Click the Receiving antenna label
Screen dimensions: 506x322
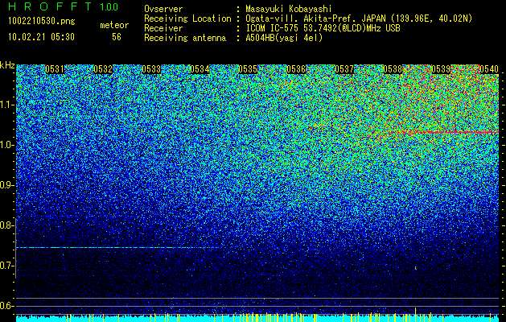click(185, 38)
